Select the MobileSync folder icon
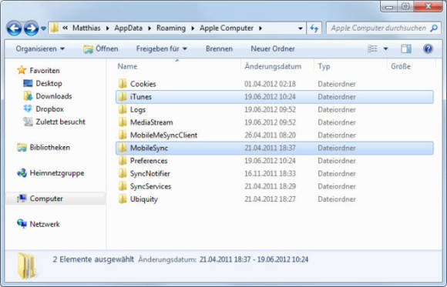Viewport: 447px width, 287px height. (x=123, y=148)
